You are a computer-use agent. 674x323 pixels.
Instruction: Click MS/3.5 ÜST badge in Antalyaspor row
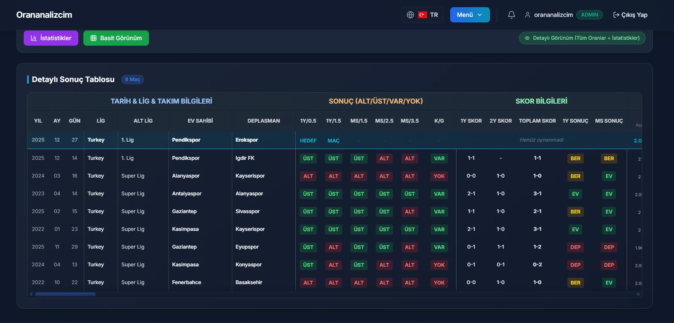point(410,194)
